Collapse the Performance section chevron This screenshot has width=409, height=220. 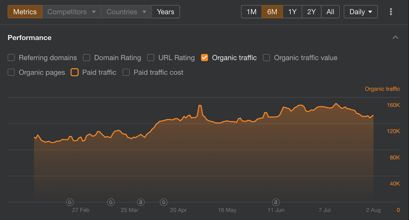(x=395, y=38)
